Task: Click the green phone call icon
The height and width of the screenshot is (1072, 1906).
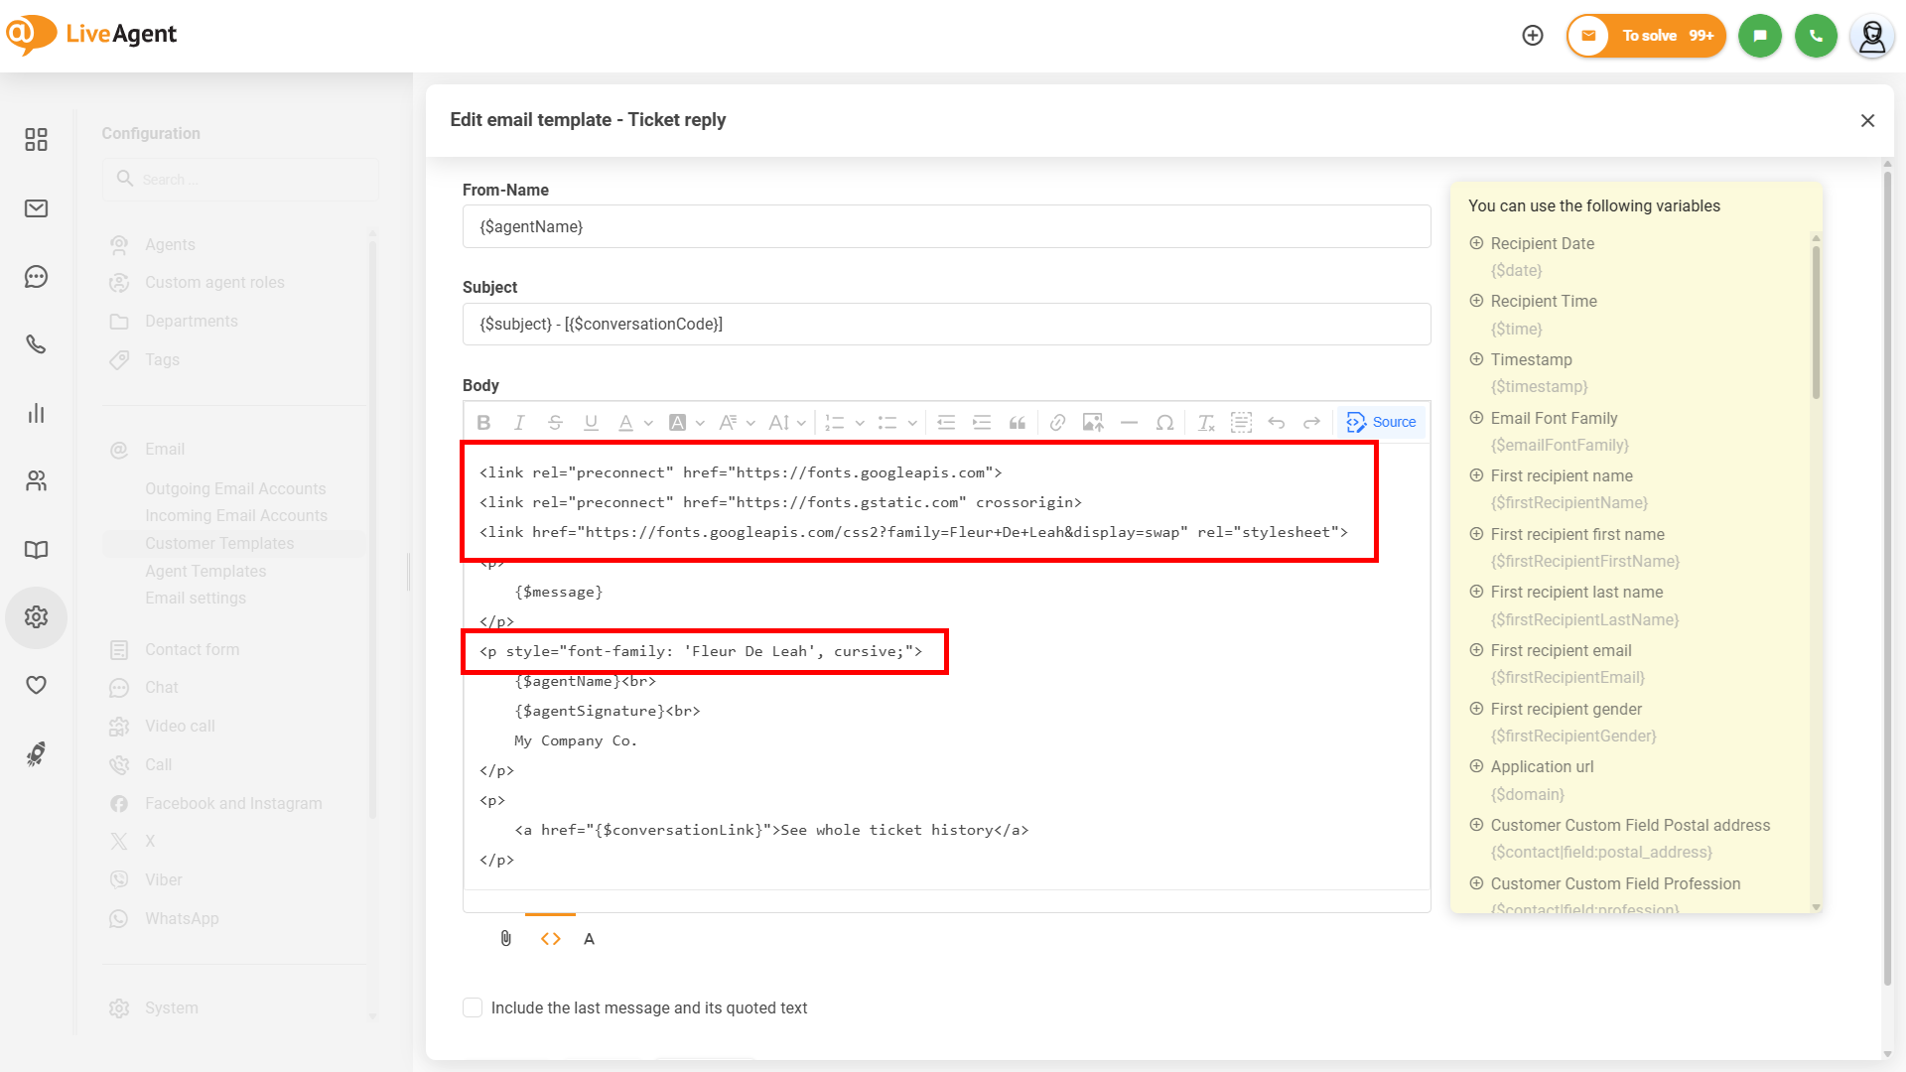Action: (1816, 36)
